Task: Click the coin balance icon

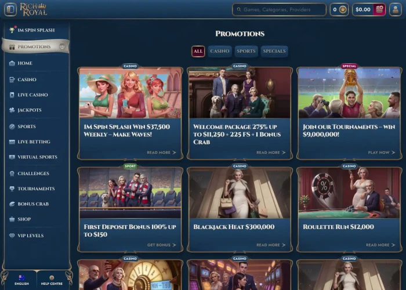Action: pos(343,9)
